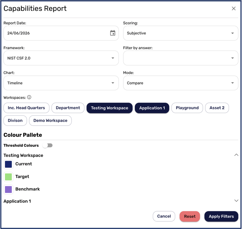Select the Playground workspace chip
The height and width of the screenshot is (229, 242).
[x=187, y=108]
